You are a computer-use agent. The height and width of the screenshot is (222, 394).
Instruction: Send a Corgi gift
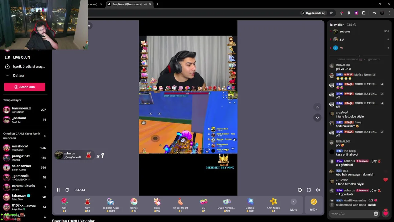[x=157, y=205]
